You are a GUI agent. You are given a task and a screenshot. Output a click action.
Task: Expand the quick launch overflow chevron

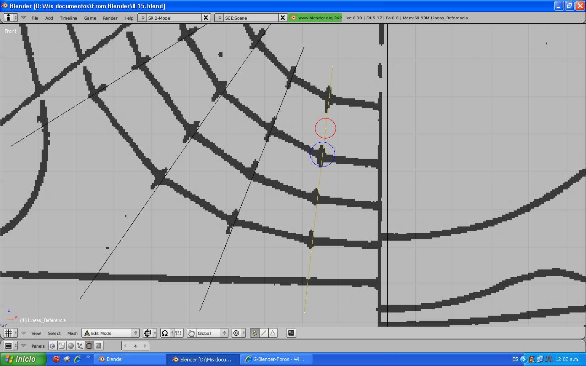click(x=88, y=357)
